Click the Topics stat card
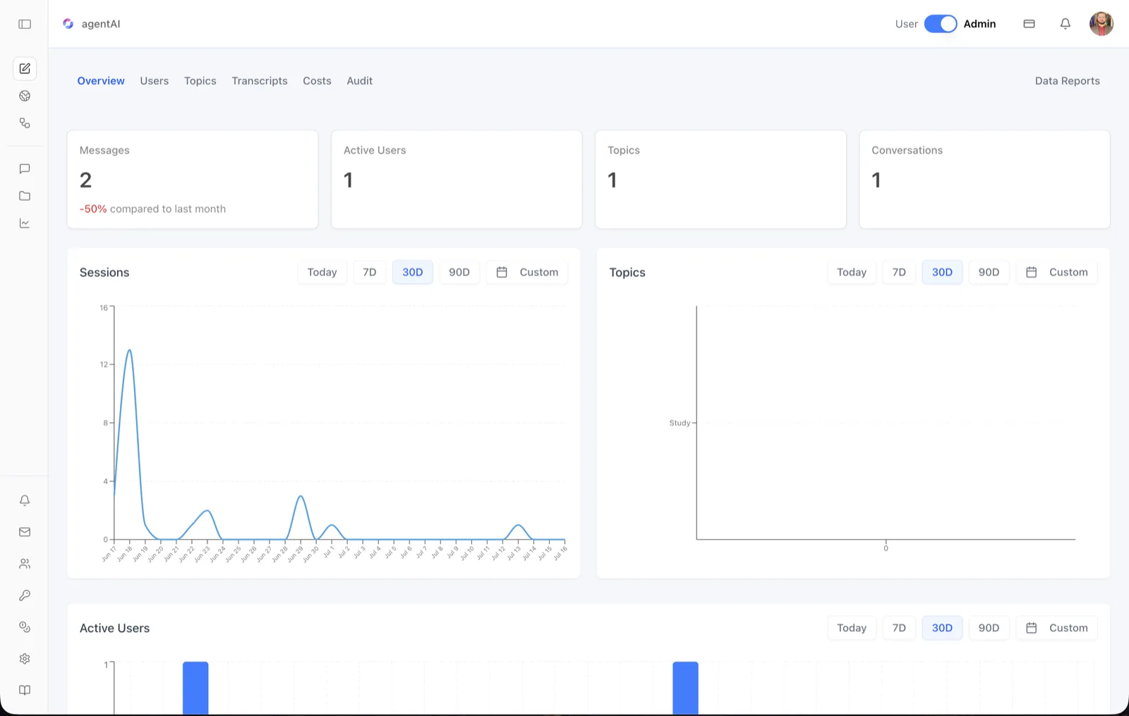The height and width of the screenshot is (716, 1129). pyautogui.click(x=720, y=179)
